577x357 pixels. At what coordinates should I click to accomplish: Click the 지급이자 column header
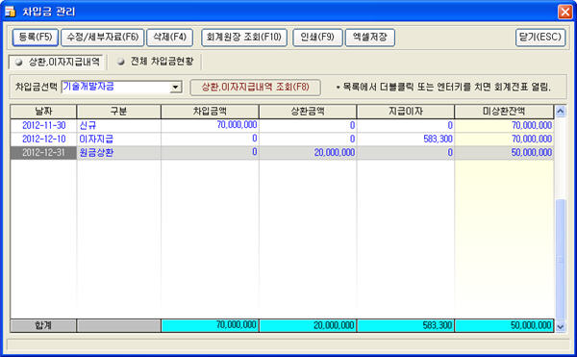tap(406, 112)
